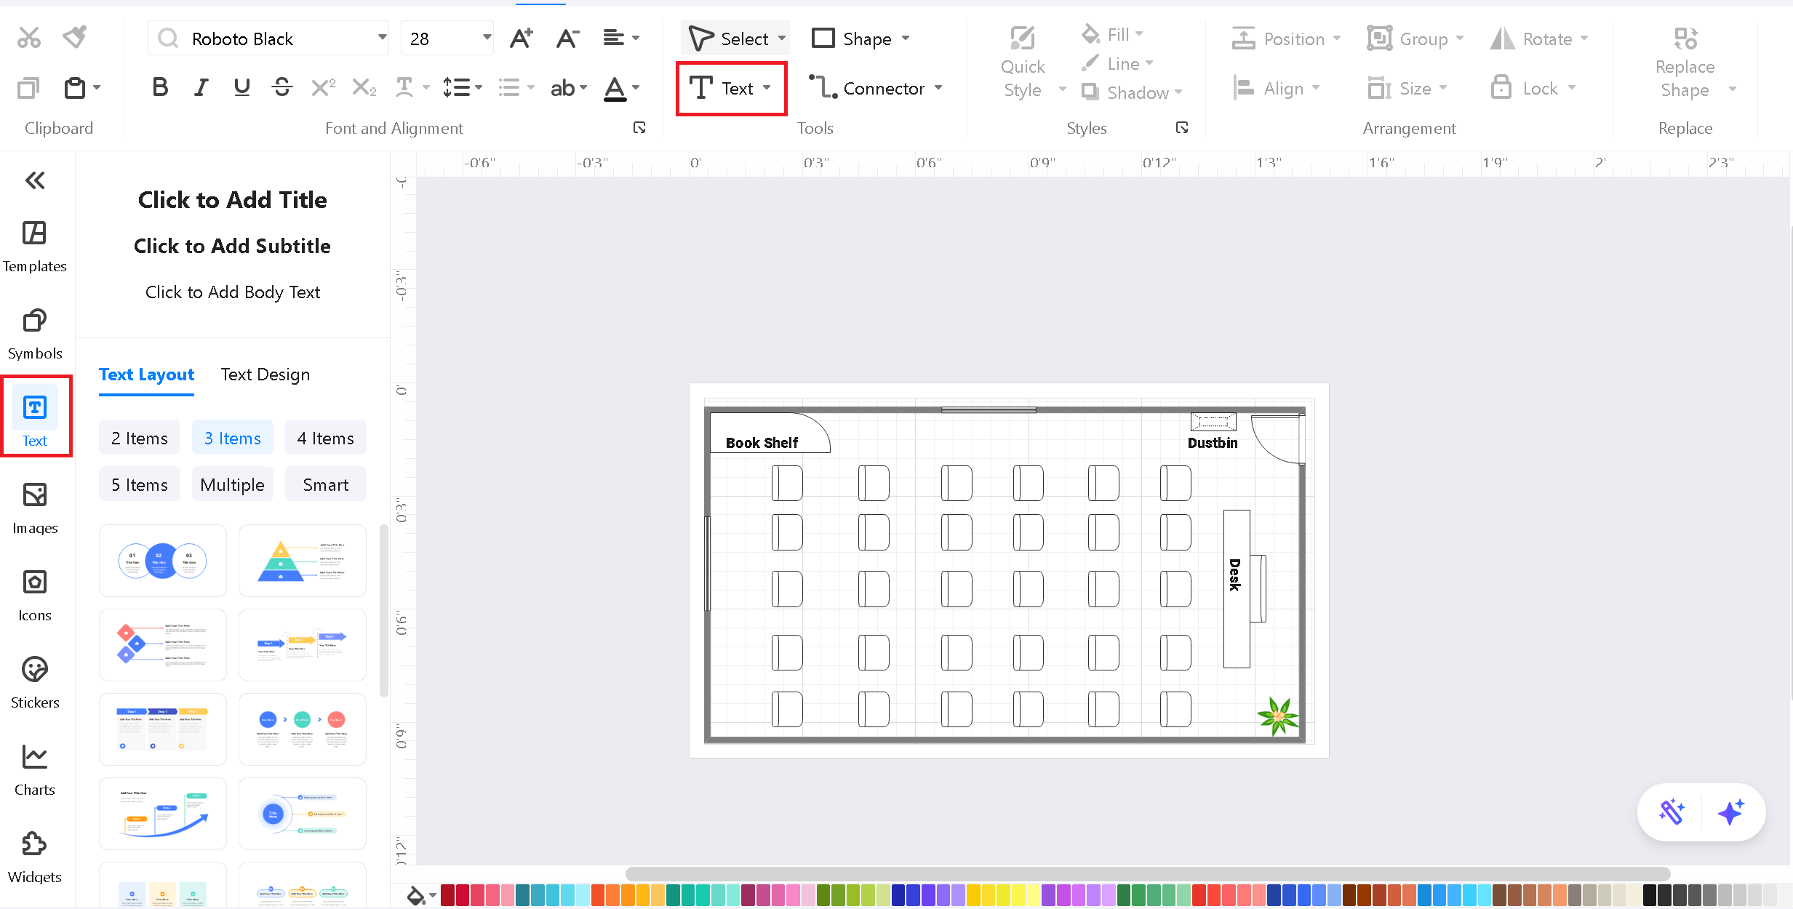Open the Fill dropdown
This screenshot has height=909, width=1793.
1113,34
